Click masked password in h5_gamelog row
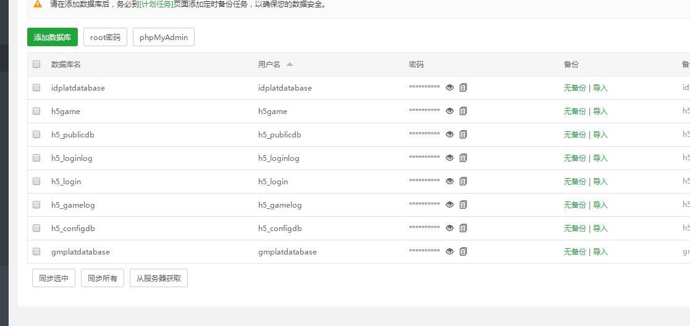Screen dimensions: 690x326 424,204
